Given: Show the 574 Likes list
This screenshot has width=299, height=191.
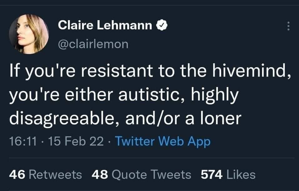Looking at the screenshot, I should tap(228, 174).
